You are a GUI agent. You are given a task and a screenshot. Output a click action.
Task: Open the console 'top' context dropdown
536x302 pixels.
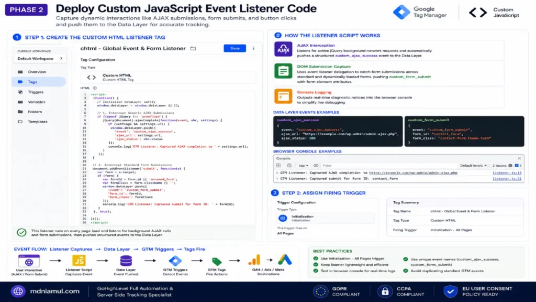pos(303,165)
